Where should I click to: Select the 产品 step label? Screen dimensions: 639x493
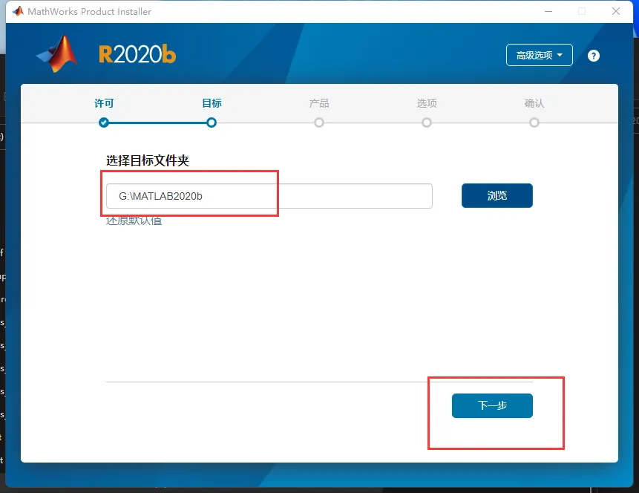pyautogui.click(x=319, y=103)
